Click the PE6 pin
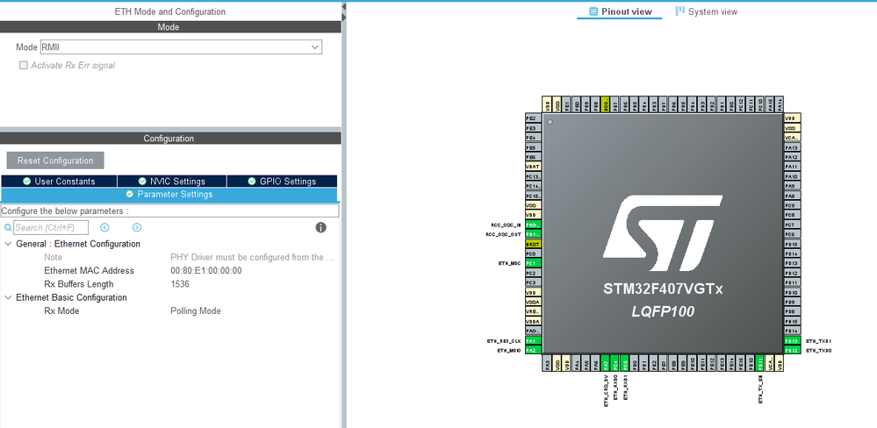 coord(534,157)
